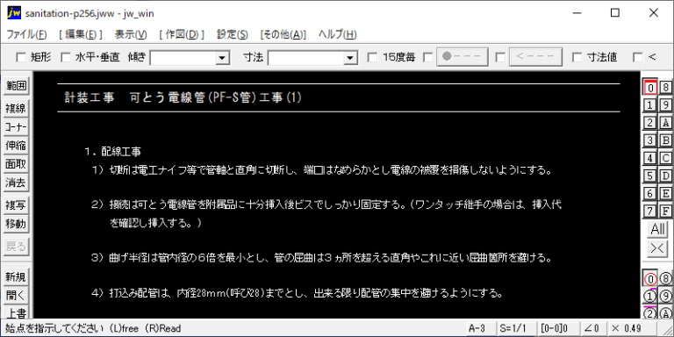Select layer 7 square button
The height and width of the screenshot is (337, 674).
pos(650,211)
